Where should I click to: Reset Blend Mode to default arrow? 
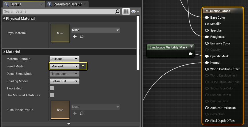click(83, 67)
